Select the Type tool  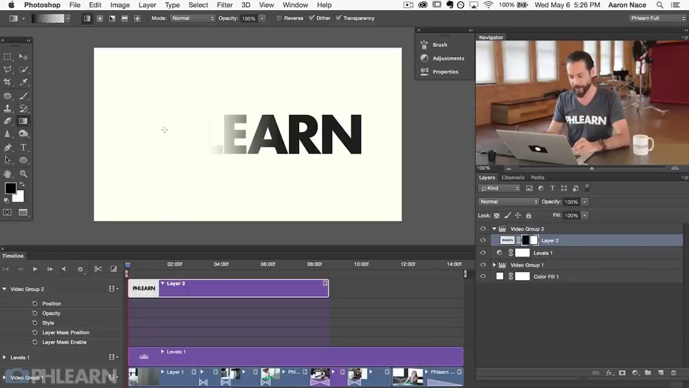(x=24, y=148)
